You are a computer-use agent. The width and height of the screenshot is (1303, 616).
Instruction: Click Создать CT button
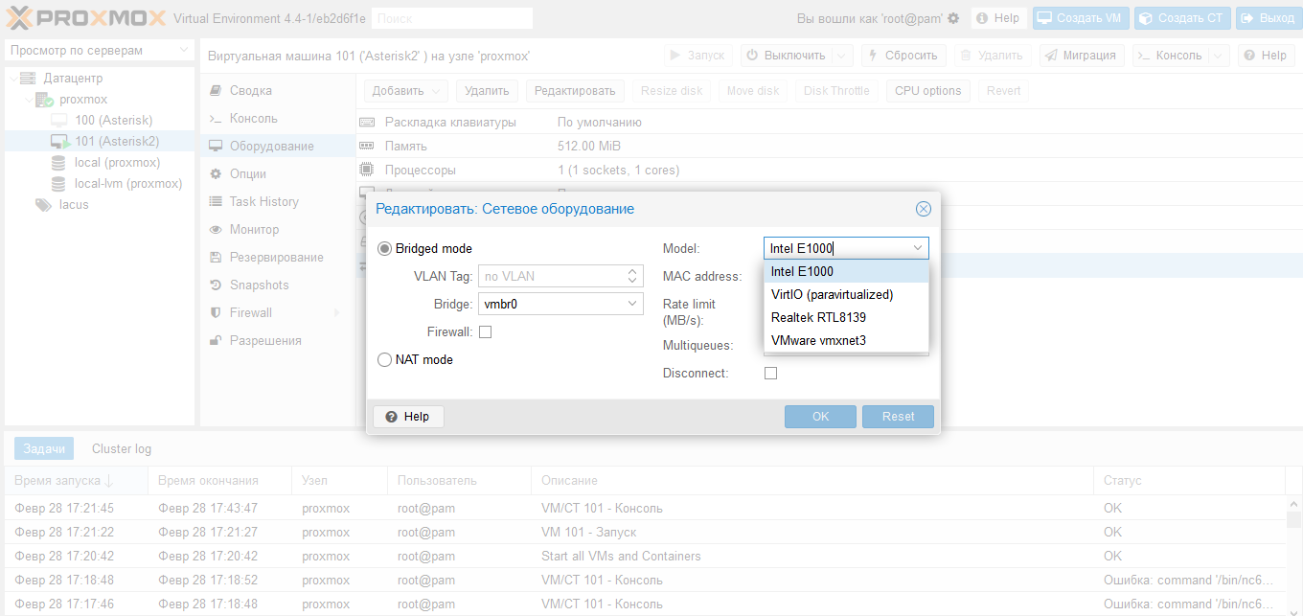[1181, 18]
